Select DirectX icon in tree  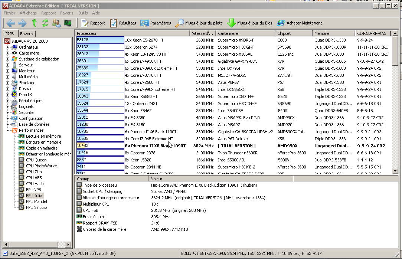point(14,95)
